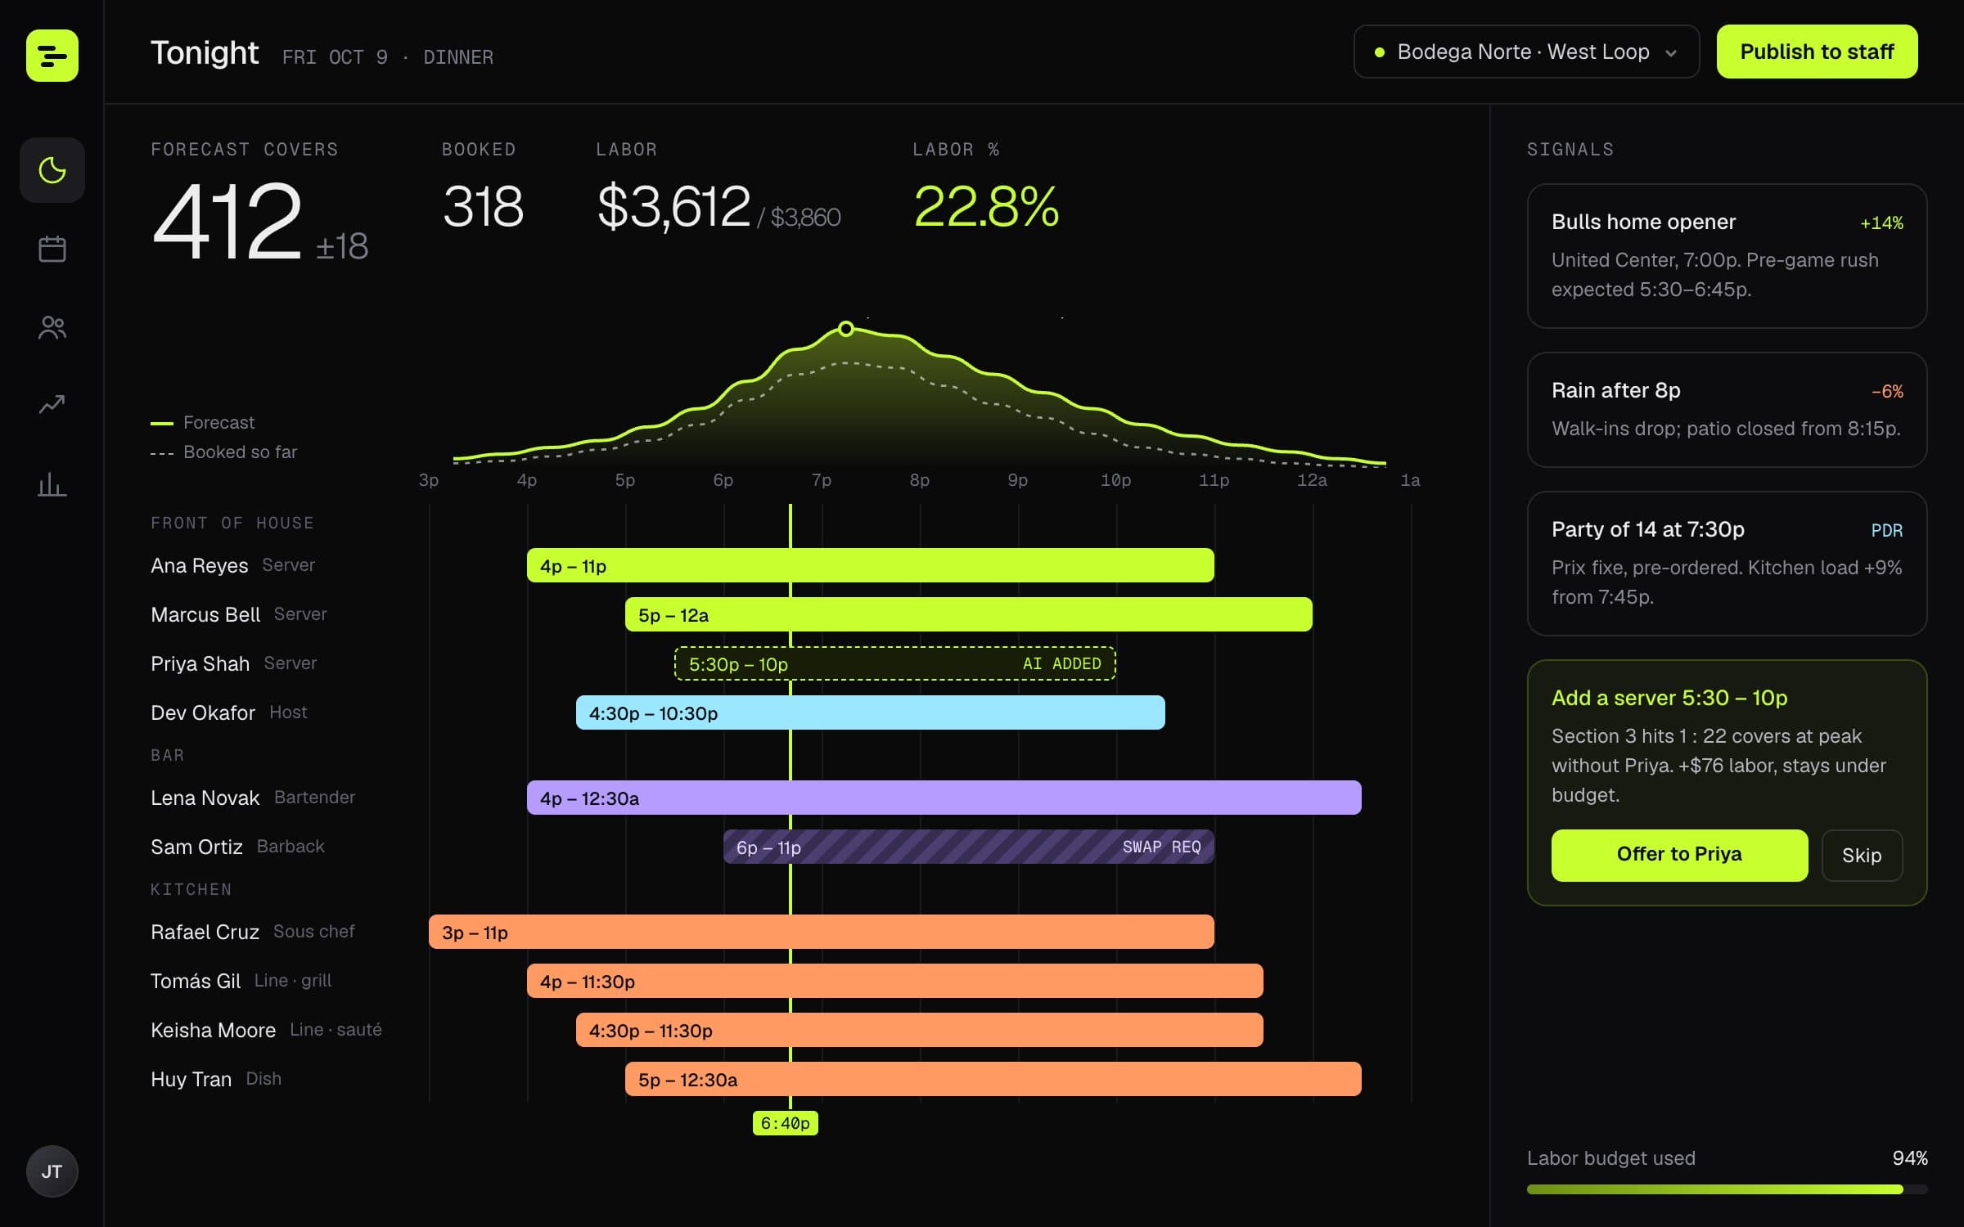Open the staff people sidebar icon

coord(52,327)
